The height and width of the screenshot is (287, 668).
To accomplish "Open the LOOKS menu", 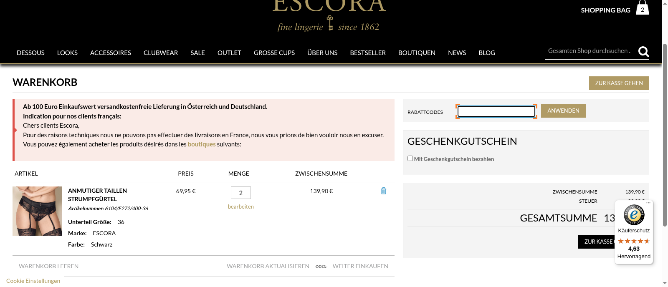I will click(x=67, y=53).
